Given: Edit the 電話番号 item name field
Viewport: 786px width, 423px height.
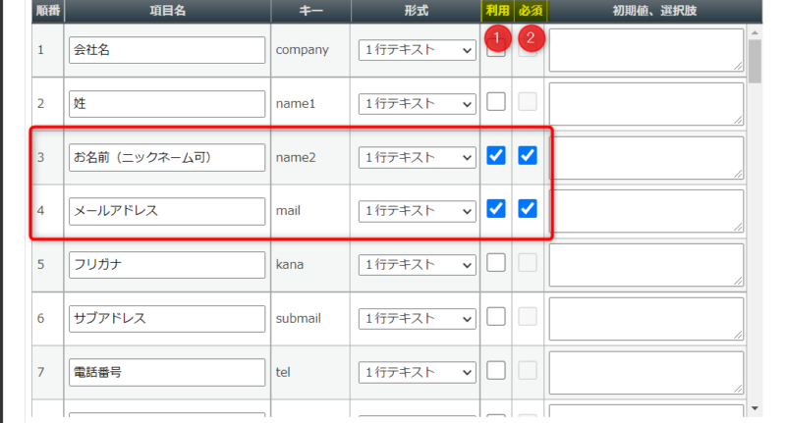Looking at the screenshot, I should (167, 372).
